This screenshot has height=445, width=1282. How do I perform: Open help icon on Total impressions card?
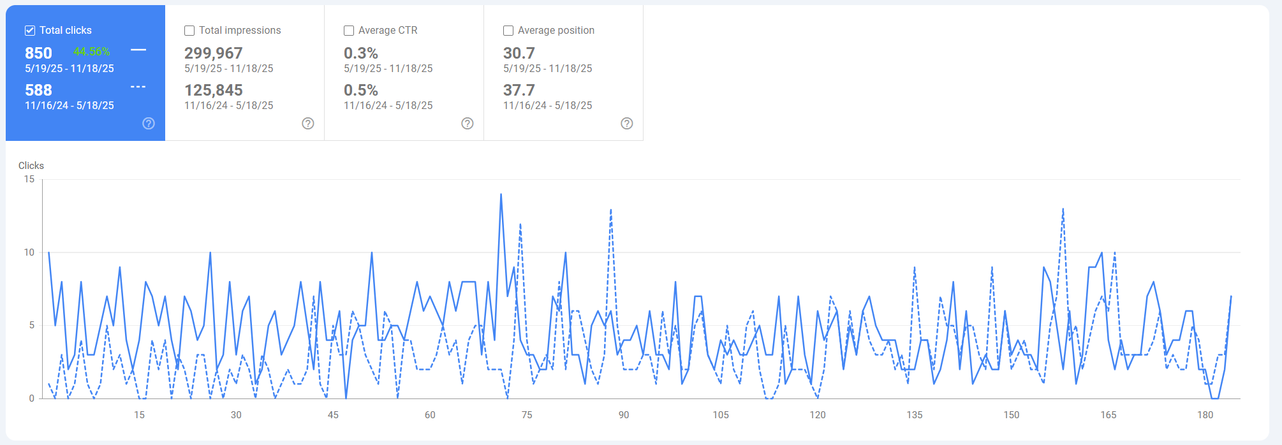point(308,124)
